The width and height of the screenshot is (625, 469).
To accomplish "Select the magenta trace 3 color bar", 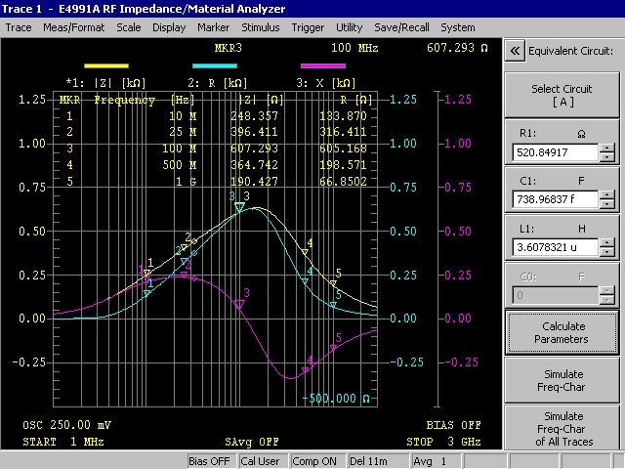I will click(322, 64).
